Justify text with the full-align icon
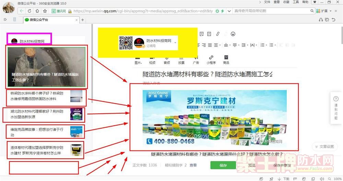The image size is (343, 181). click(210, 45)
